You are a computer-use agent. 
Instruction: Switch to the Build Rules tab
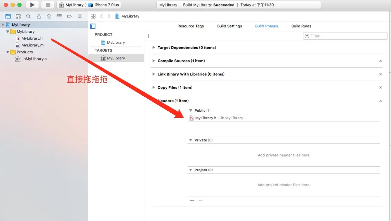pos(301,26)
